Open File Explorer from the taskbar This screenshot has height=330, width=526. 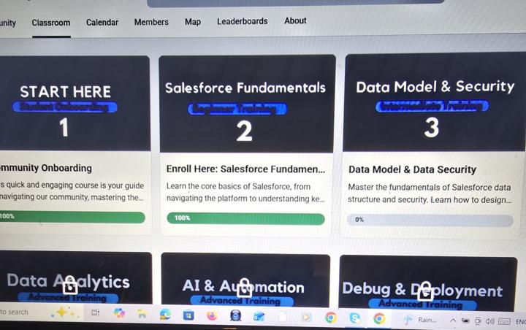142,314
